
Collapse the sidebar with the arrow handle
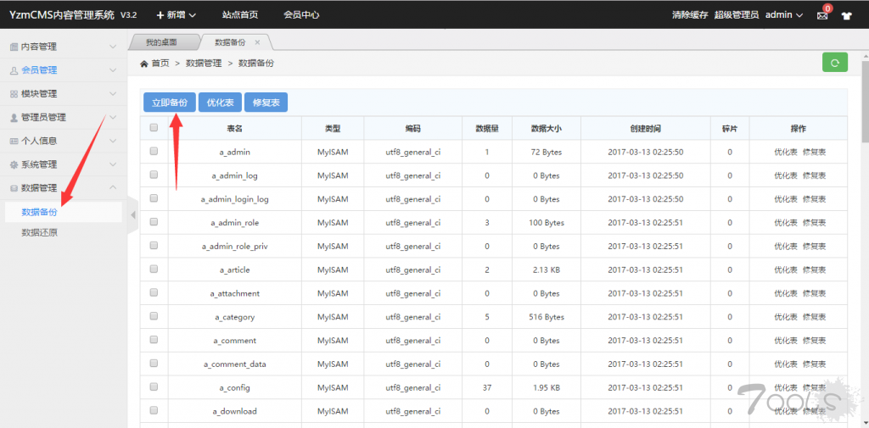click(133, 214)
